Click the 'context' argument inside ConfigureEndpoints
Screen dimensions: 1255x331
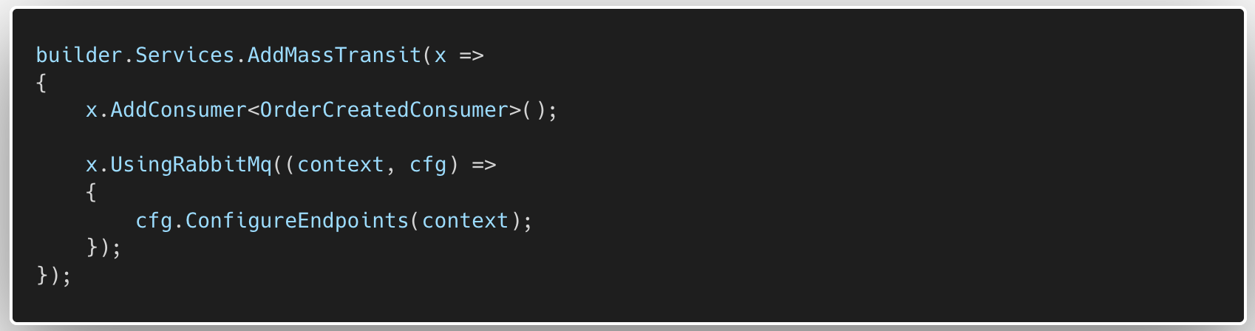465,221
